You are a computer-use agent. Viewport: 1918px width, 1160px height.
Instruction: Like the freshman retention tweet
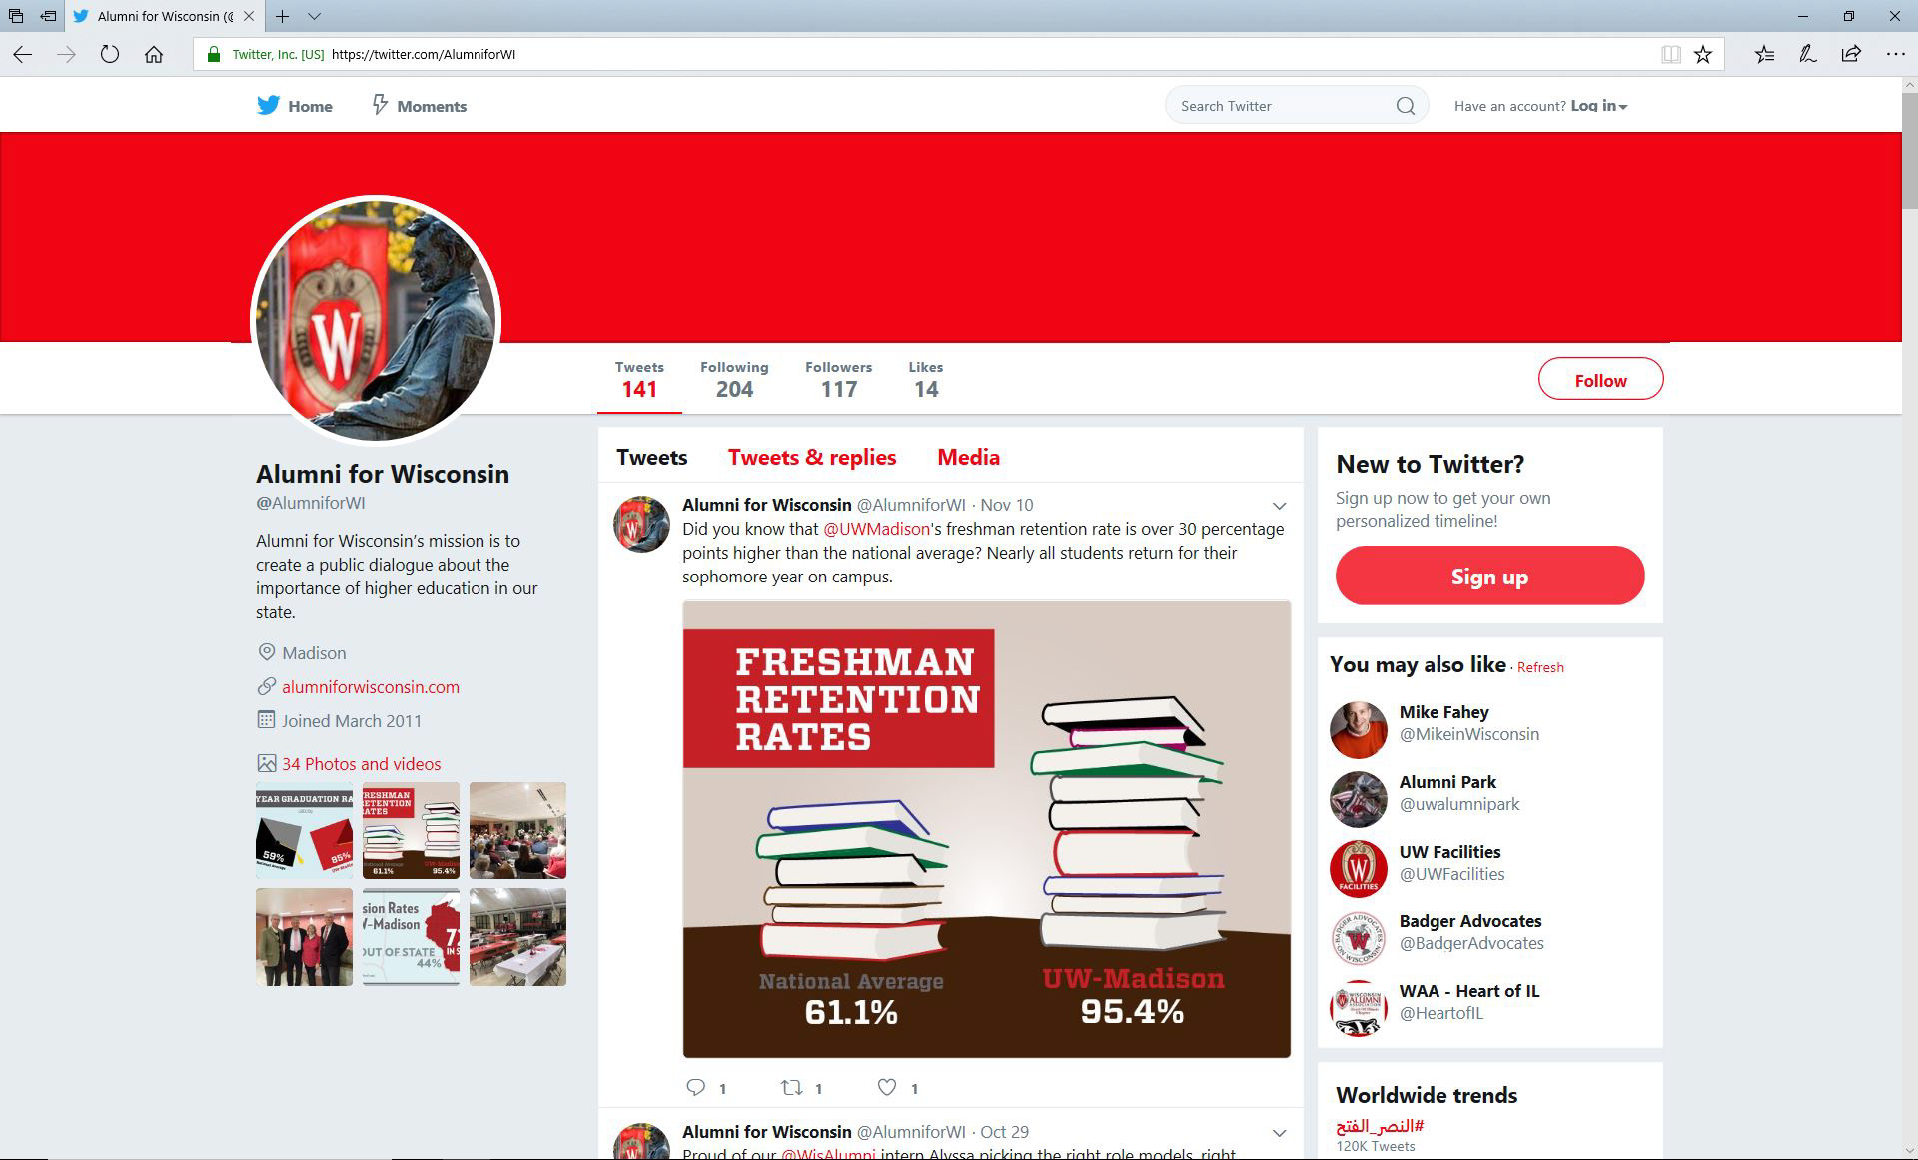(x=886, y=1087)
